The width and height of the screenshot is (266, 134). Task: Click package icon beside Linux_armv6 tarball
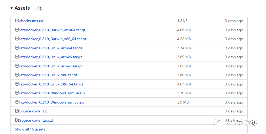tap(17, 57)
